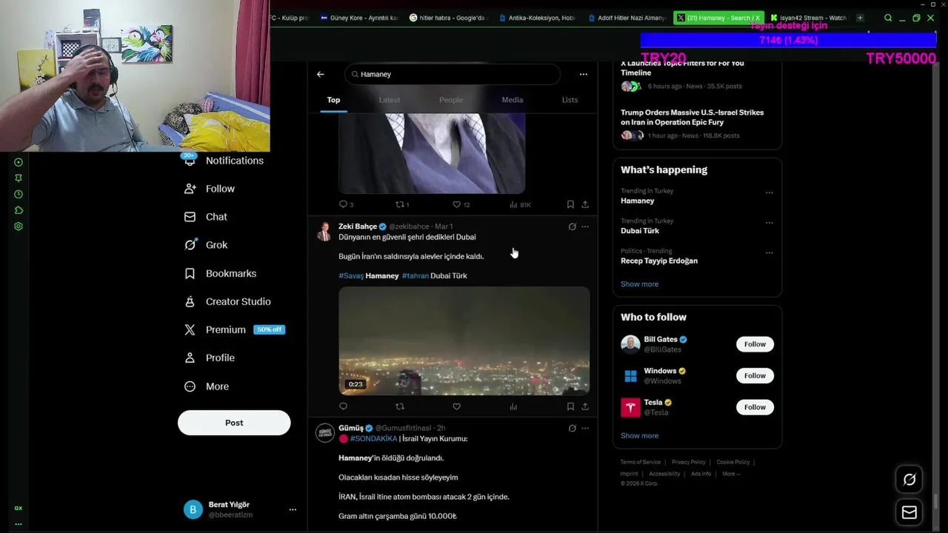Image resolution: width=948 pixels, height=533 pixels.
Task: Follow the Windows account
Action: (755, 375)
